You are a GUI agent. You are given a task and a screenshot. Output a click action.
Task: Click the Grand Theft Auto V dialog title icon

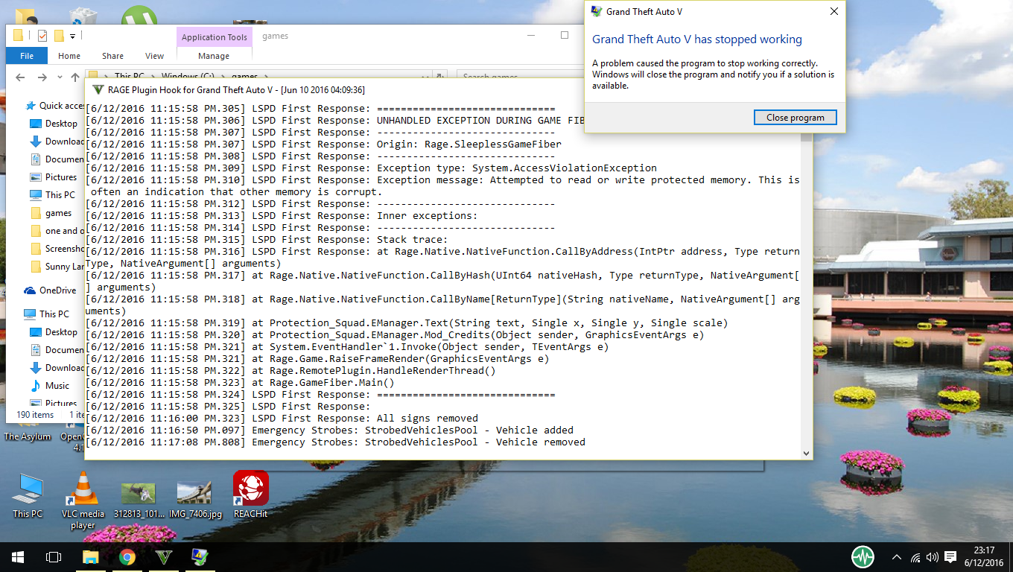pos(596,11)
